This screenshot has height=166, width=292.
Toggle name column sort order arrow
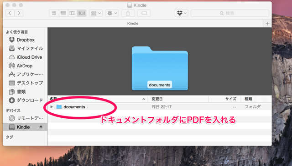pos(144,99)
